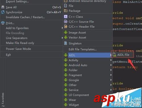This screenshot has height=108, width=142.
Task: Select the Wear menu entry
Action: pos(88,100)
